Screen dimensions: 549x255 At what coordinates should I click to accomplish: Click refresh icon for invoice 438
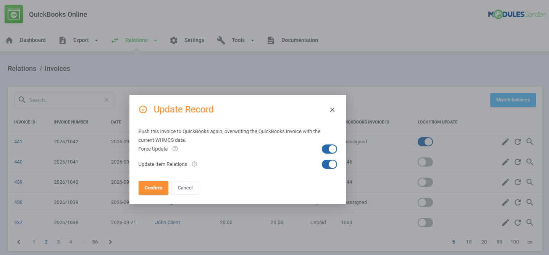point(518,202)
